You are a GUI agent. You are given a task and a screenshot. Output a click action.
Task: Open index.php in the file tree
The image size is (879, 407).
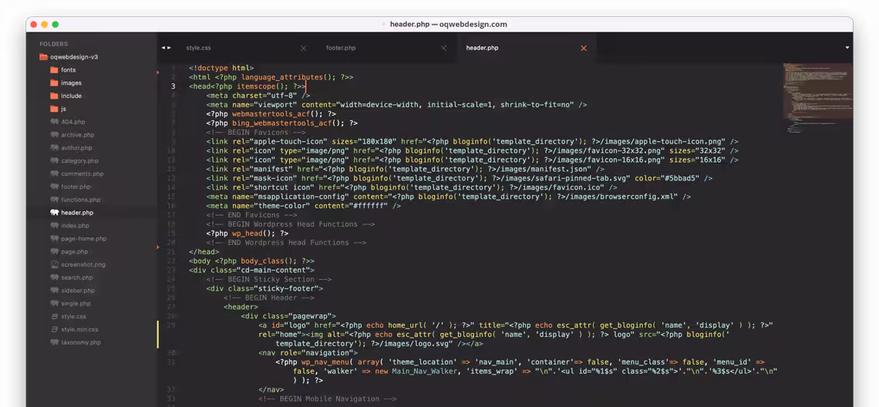click(x=75, y=225)
